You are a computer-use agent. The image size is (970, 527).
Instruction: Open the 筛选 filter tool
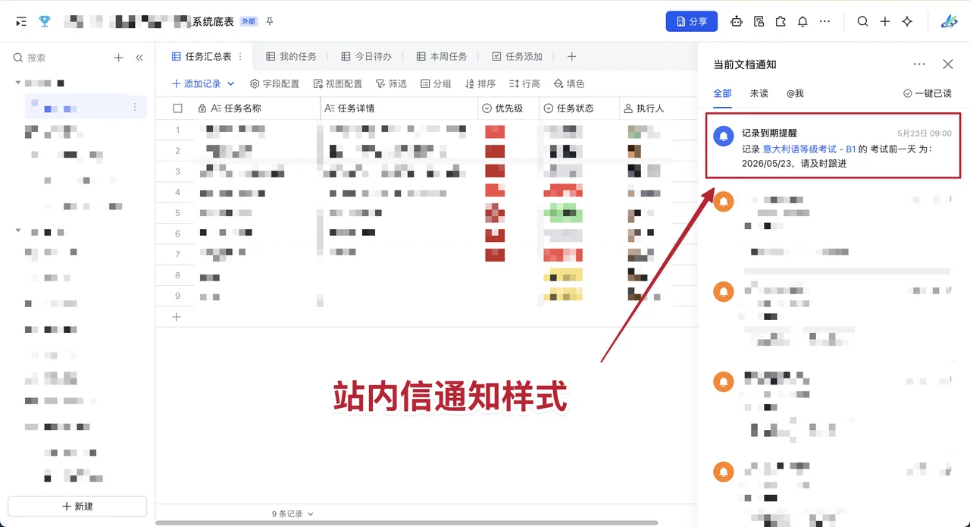click(391, 83)
